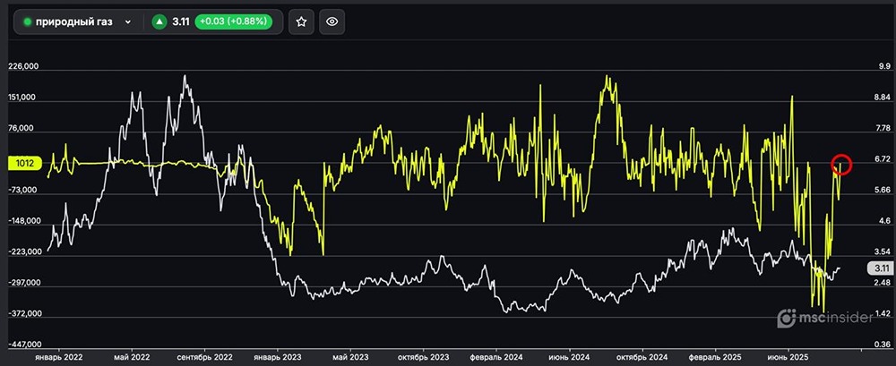Click the февраль 2025 date label

pos(715,357)
